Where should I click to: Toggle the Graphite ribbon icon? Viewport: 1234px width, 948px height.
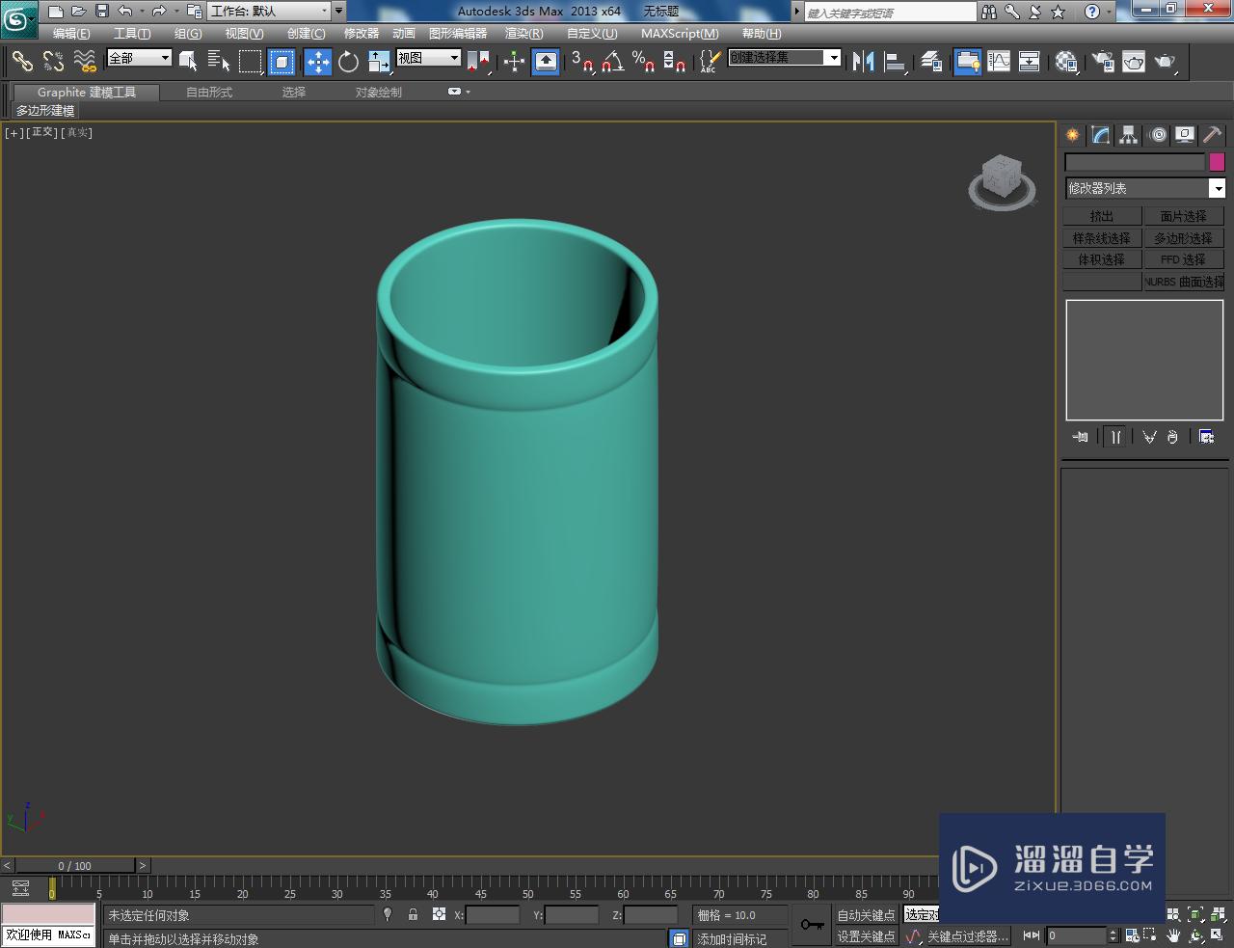967,61
